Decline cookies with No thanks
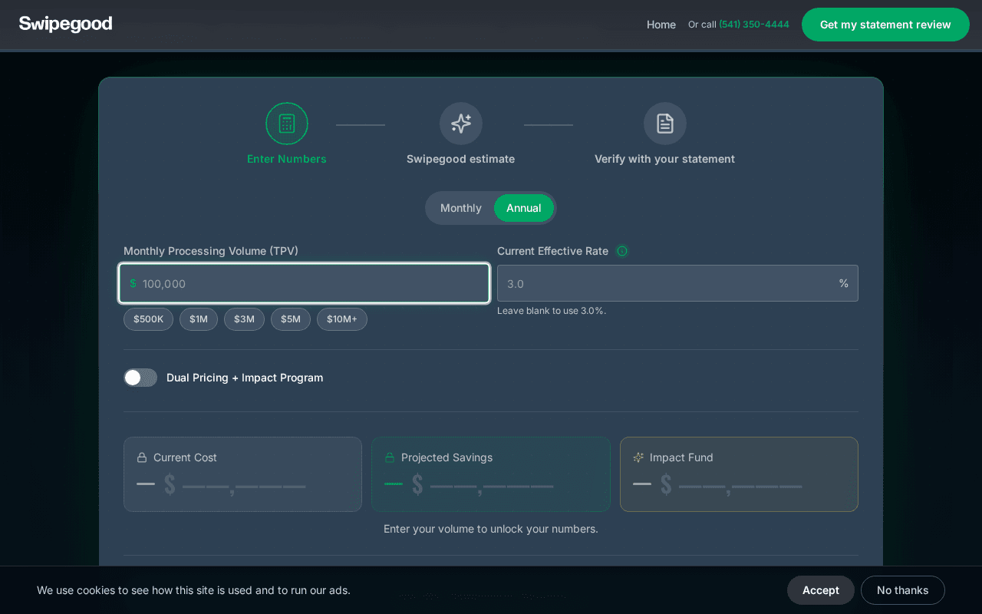The image size is (982, 614). [903, 590]
